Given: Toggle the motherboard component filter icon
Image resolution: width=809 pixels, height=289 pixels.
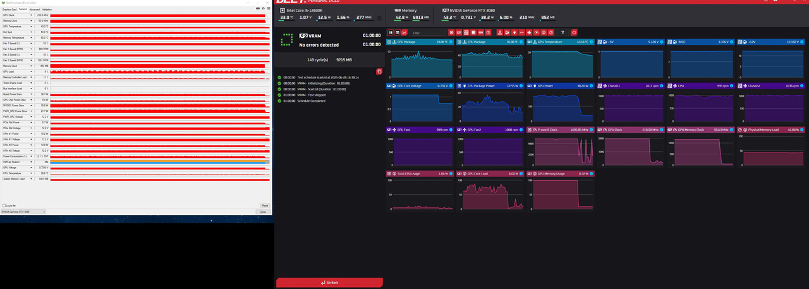Looking at the screenshot, I should 466,32.
